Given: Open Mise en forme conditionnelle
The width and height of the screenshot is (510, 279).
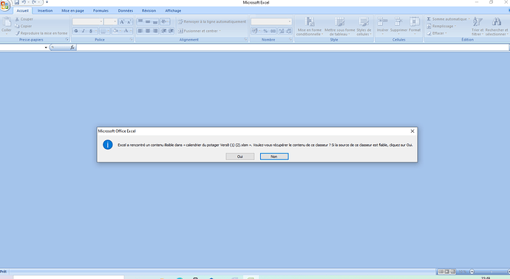Looking at the screenshot, I should 309,27.
